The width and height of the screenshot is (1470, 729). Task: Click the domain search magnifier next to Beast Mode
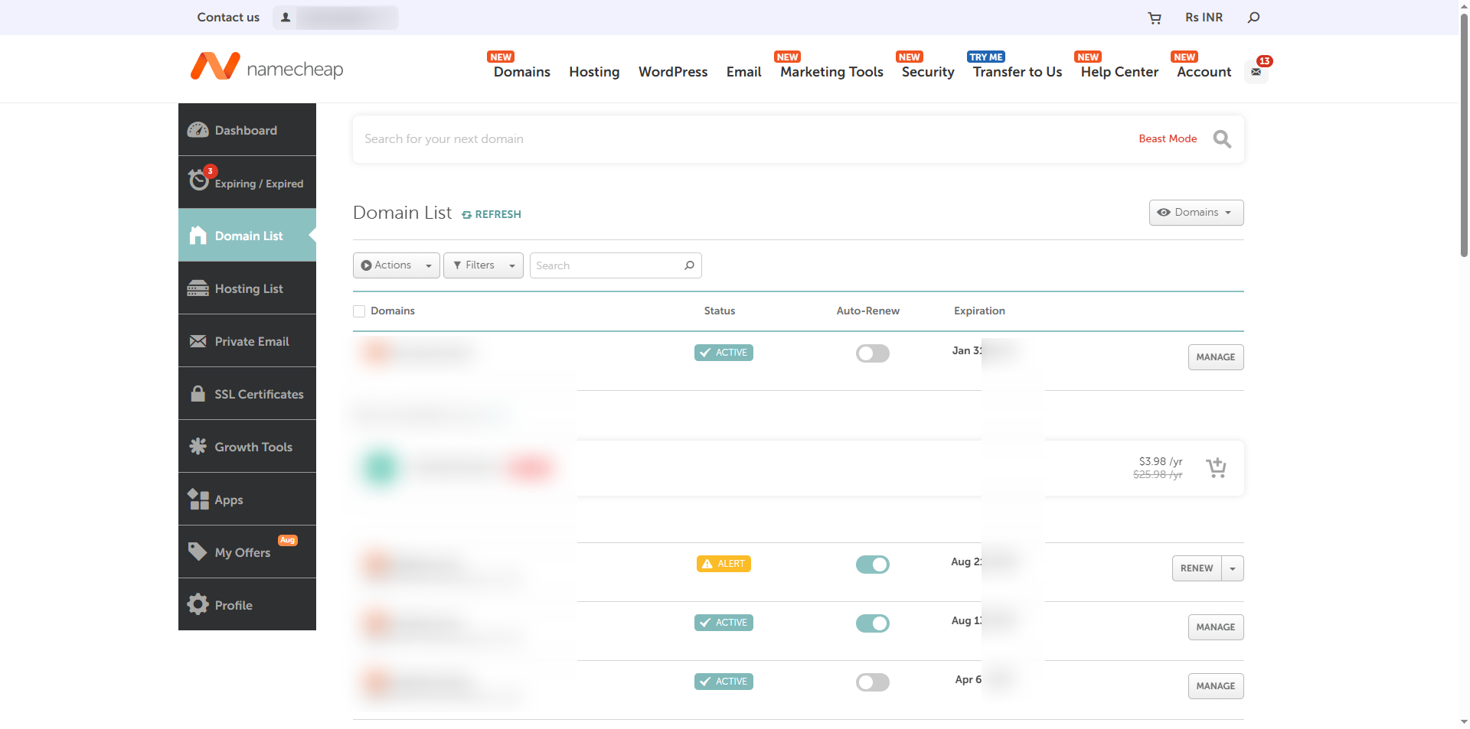(1222, 139)
